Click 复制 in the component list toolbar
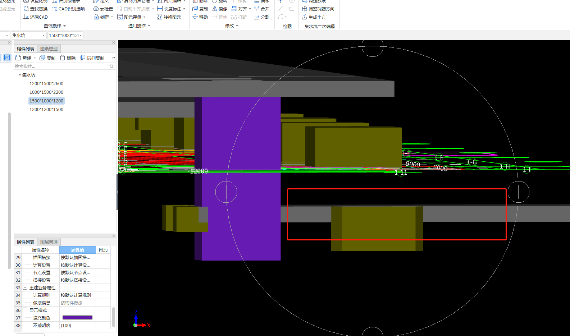Image resolution: width=570 pixels, height=336 pixels. (47, 58)
